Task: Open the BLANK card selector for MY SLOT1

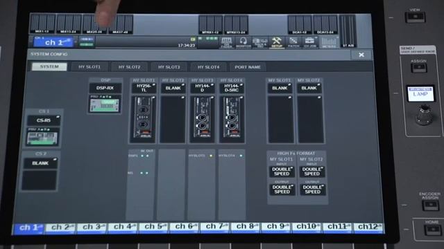Action: pos(280,88)
